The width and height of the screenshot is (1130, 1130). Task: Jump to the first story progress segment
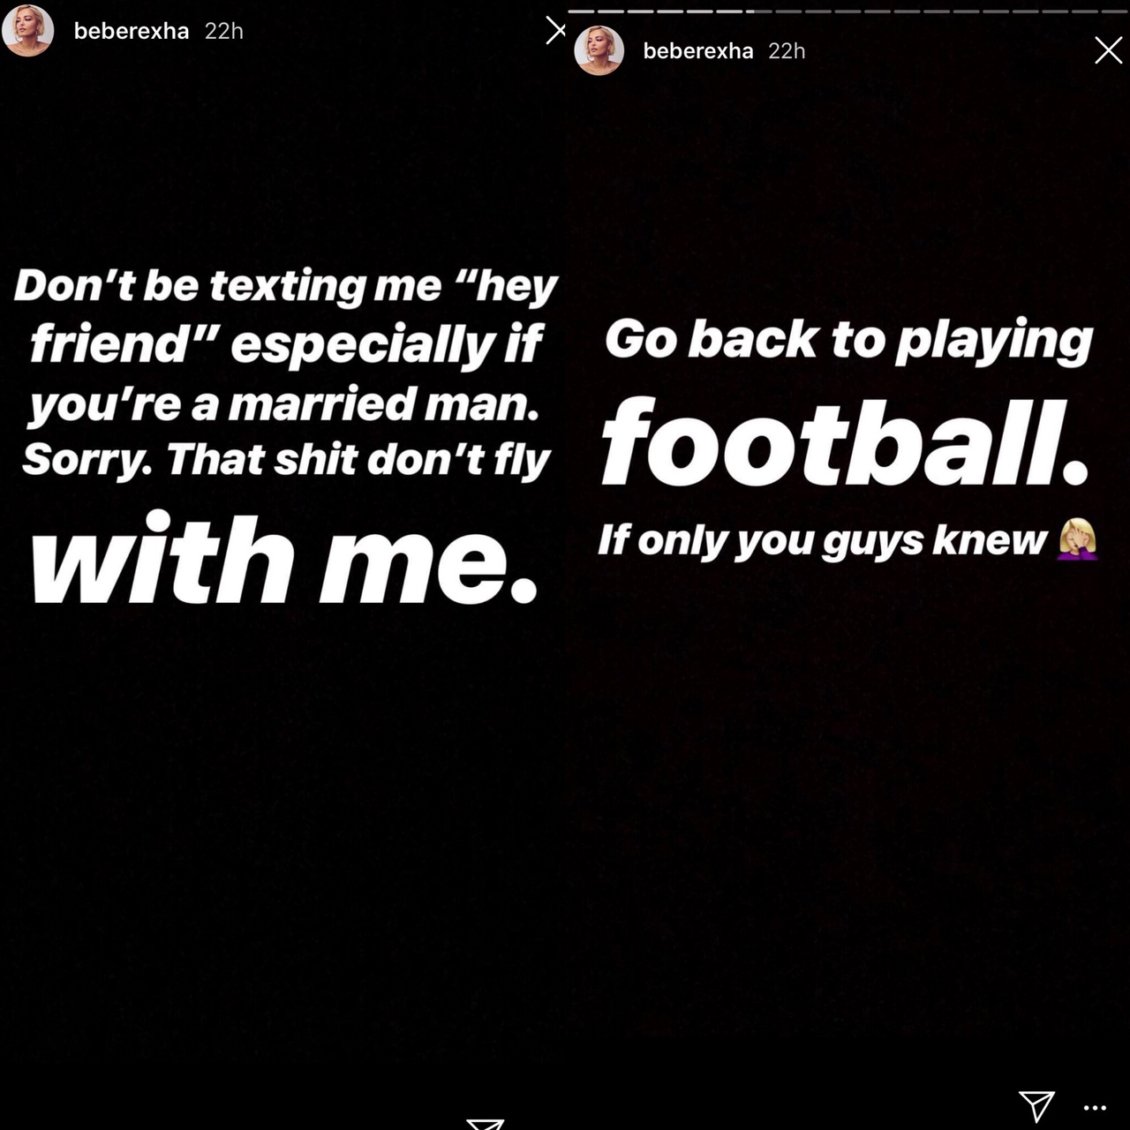[582, 11]
